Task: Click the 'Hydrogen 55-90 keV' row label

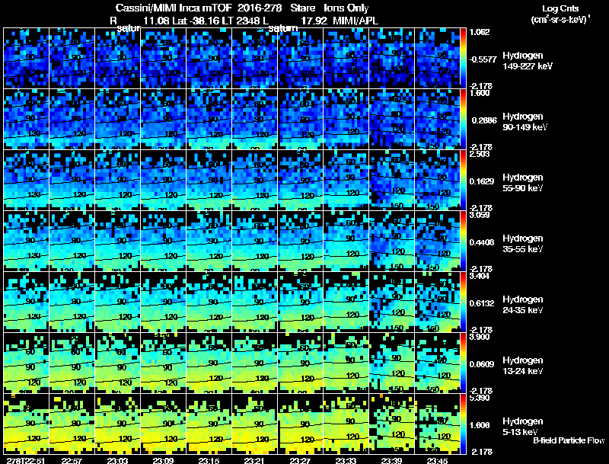Action: coord(523,182)
